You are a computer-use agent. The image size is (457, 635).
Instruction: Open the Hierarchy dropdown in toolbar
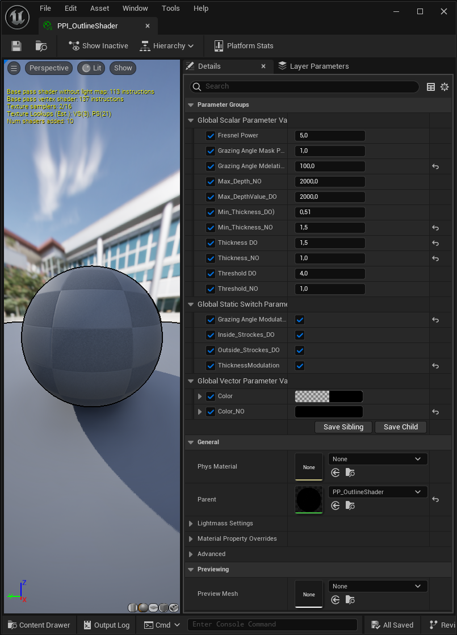(x=167, y=46)
